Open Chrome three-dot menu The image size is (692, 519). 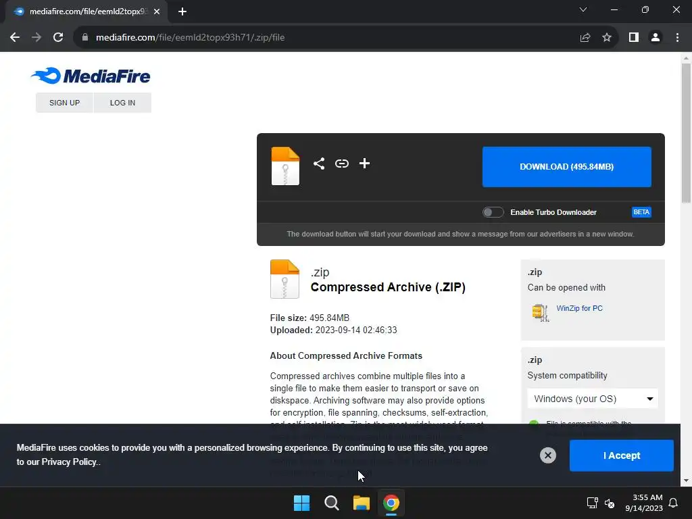(x=677, y=38)
